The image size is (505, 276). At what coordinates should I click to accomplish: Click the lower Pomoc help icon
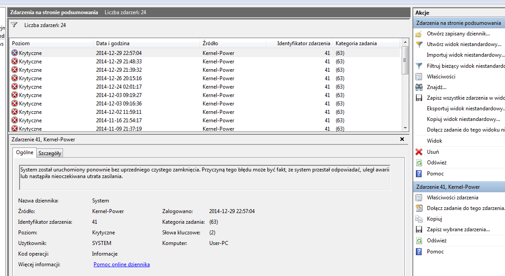click(419, 252)
